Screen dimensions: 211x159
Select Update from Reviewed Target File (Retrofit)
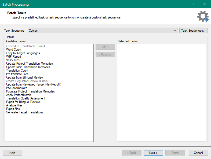tap(34, 84)
